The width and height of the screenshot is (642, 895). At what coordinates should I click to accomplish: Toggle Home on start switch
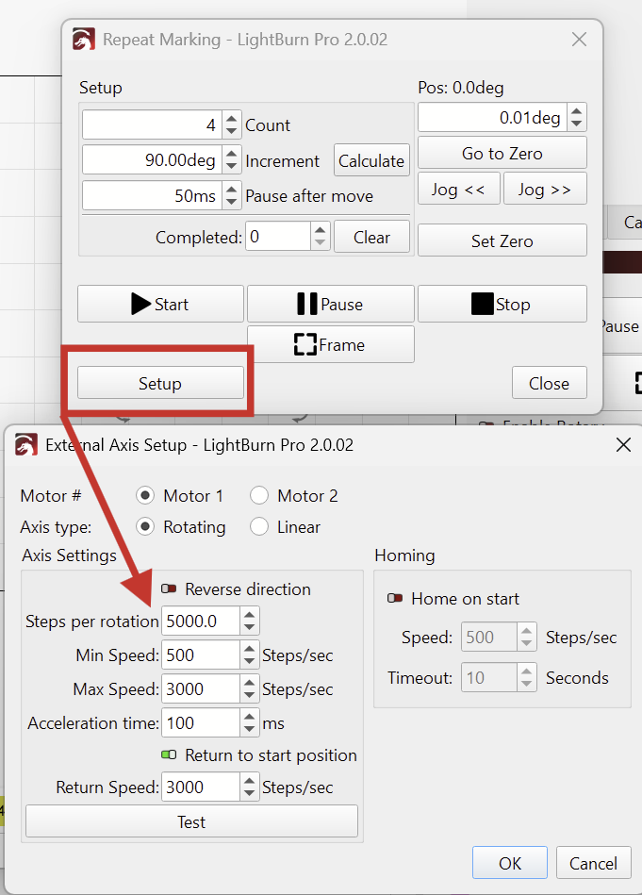(395, 598)
